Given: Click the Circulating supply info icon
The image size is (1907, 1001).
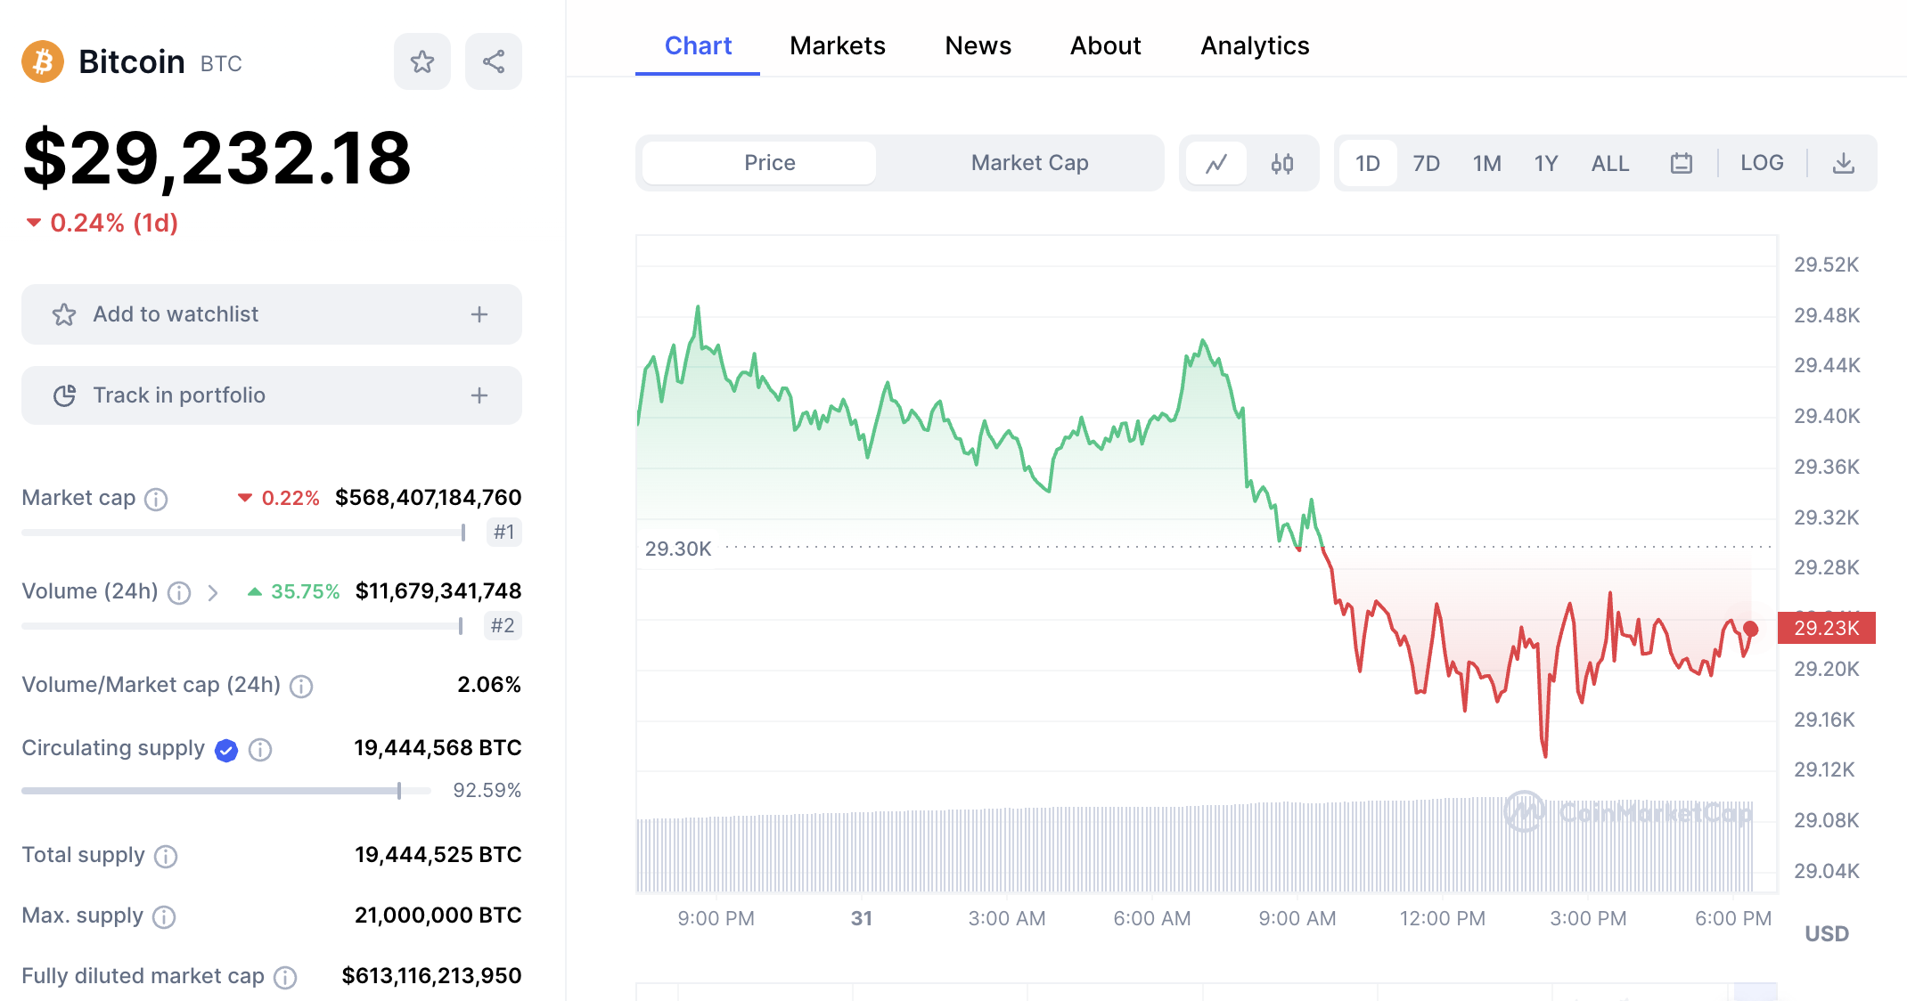Looking at the screenshot, I should coord(260,750).
